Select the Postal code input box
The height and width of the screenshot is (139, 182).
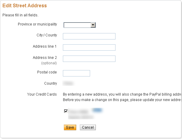[x=76, y=73]
